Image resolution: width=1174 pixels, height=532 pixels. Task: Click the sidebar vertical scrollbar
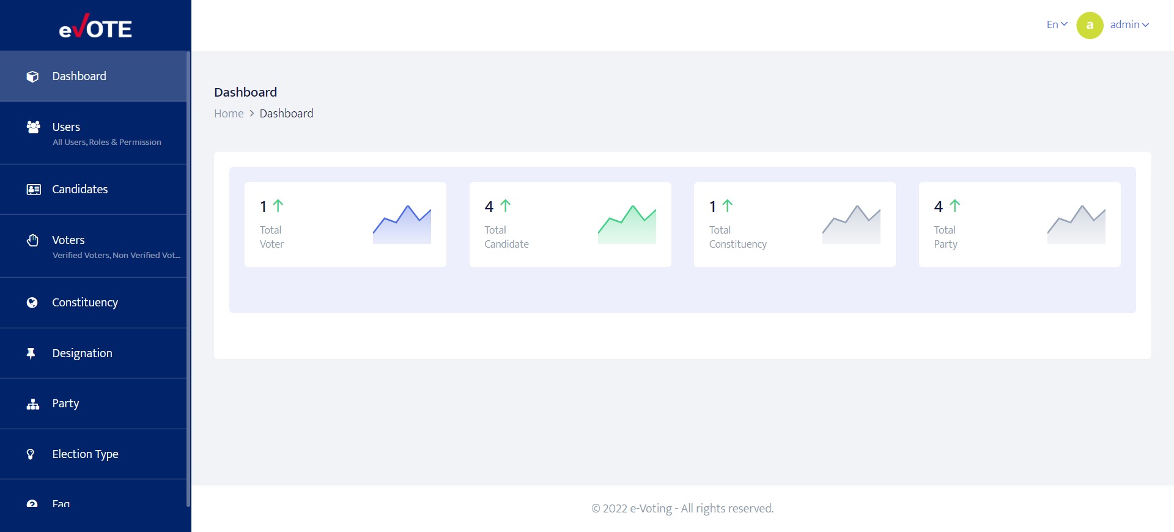(x=188, y=279)
